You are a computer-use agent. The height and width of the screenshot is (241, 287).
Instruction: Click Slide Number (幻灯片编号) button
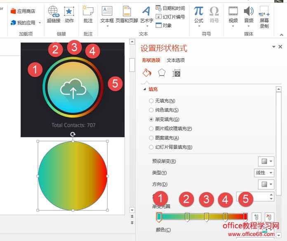[170, 17]
